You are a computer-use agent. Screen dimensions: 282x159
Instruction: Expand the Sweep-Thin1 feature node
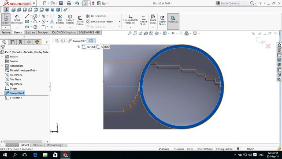(2, 93)
